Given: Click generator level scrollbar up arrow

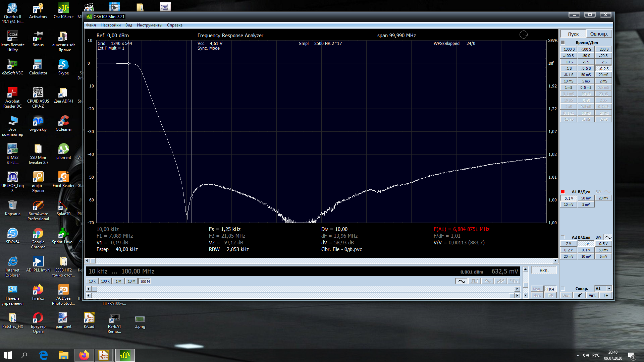Looking at the screenshot, I should (x=526, y=269).
